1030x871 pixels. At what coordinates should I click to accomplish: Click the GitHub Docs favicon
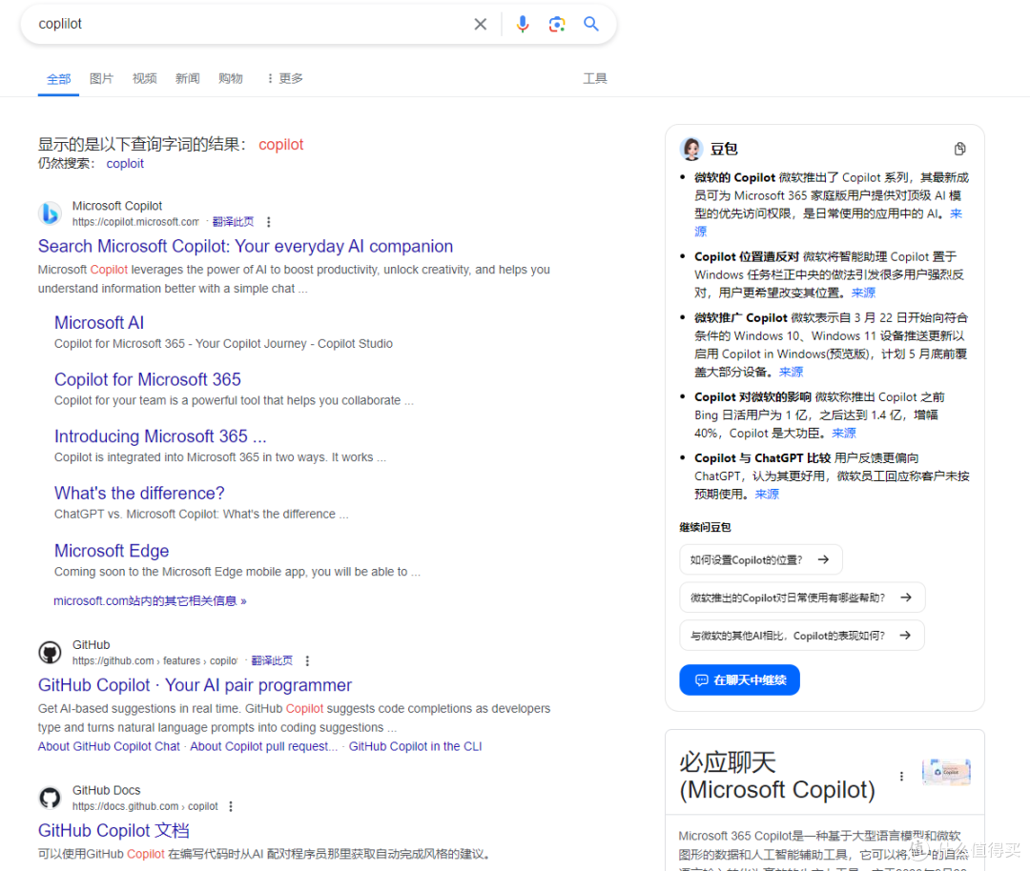(50, 799)
